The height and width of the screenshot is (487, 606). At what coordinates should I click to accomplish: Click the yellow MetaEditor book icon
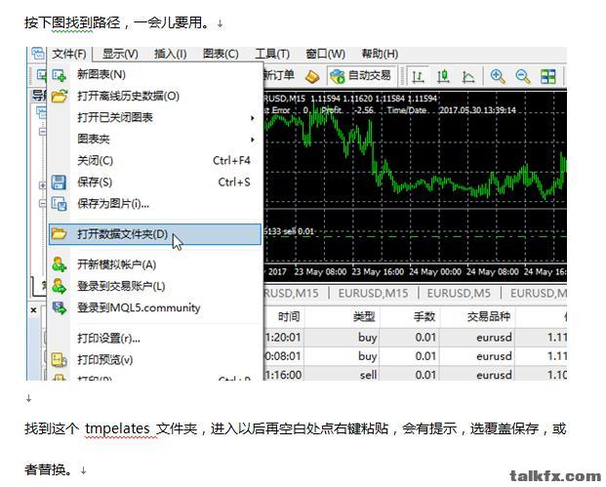click(312, 76)
